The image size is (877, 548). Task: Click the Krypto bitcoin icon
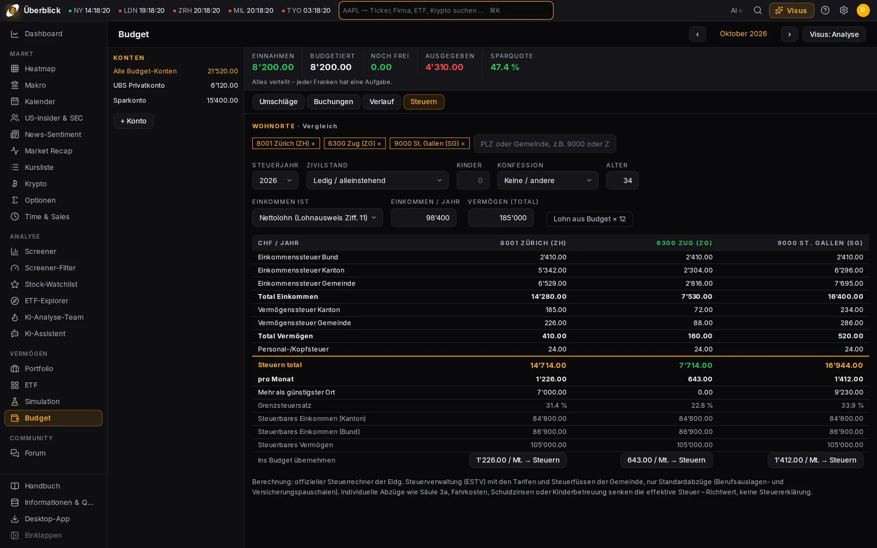click(x=15, y=184)
